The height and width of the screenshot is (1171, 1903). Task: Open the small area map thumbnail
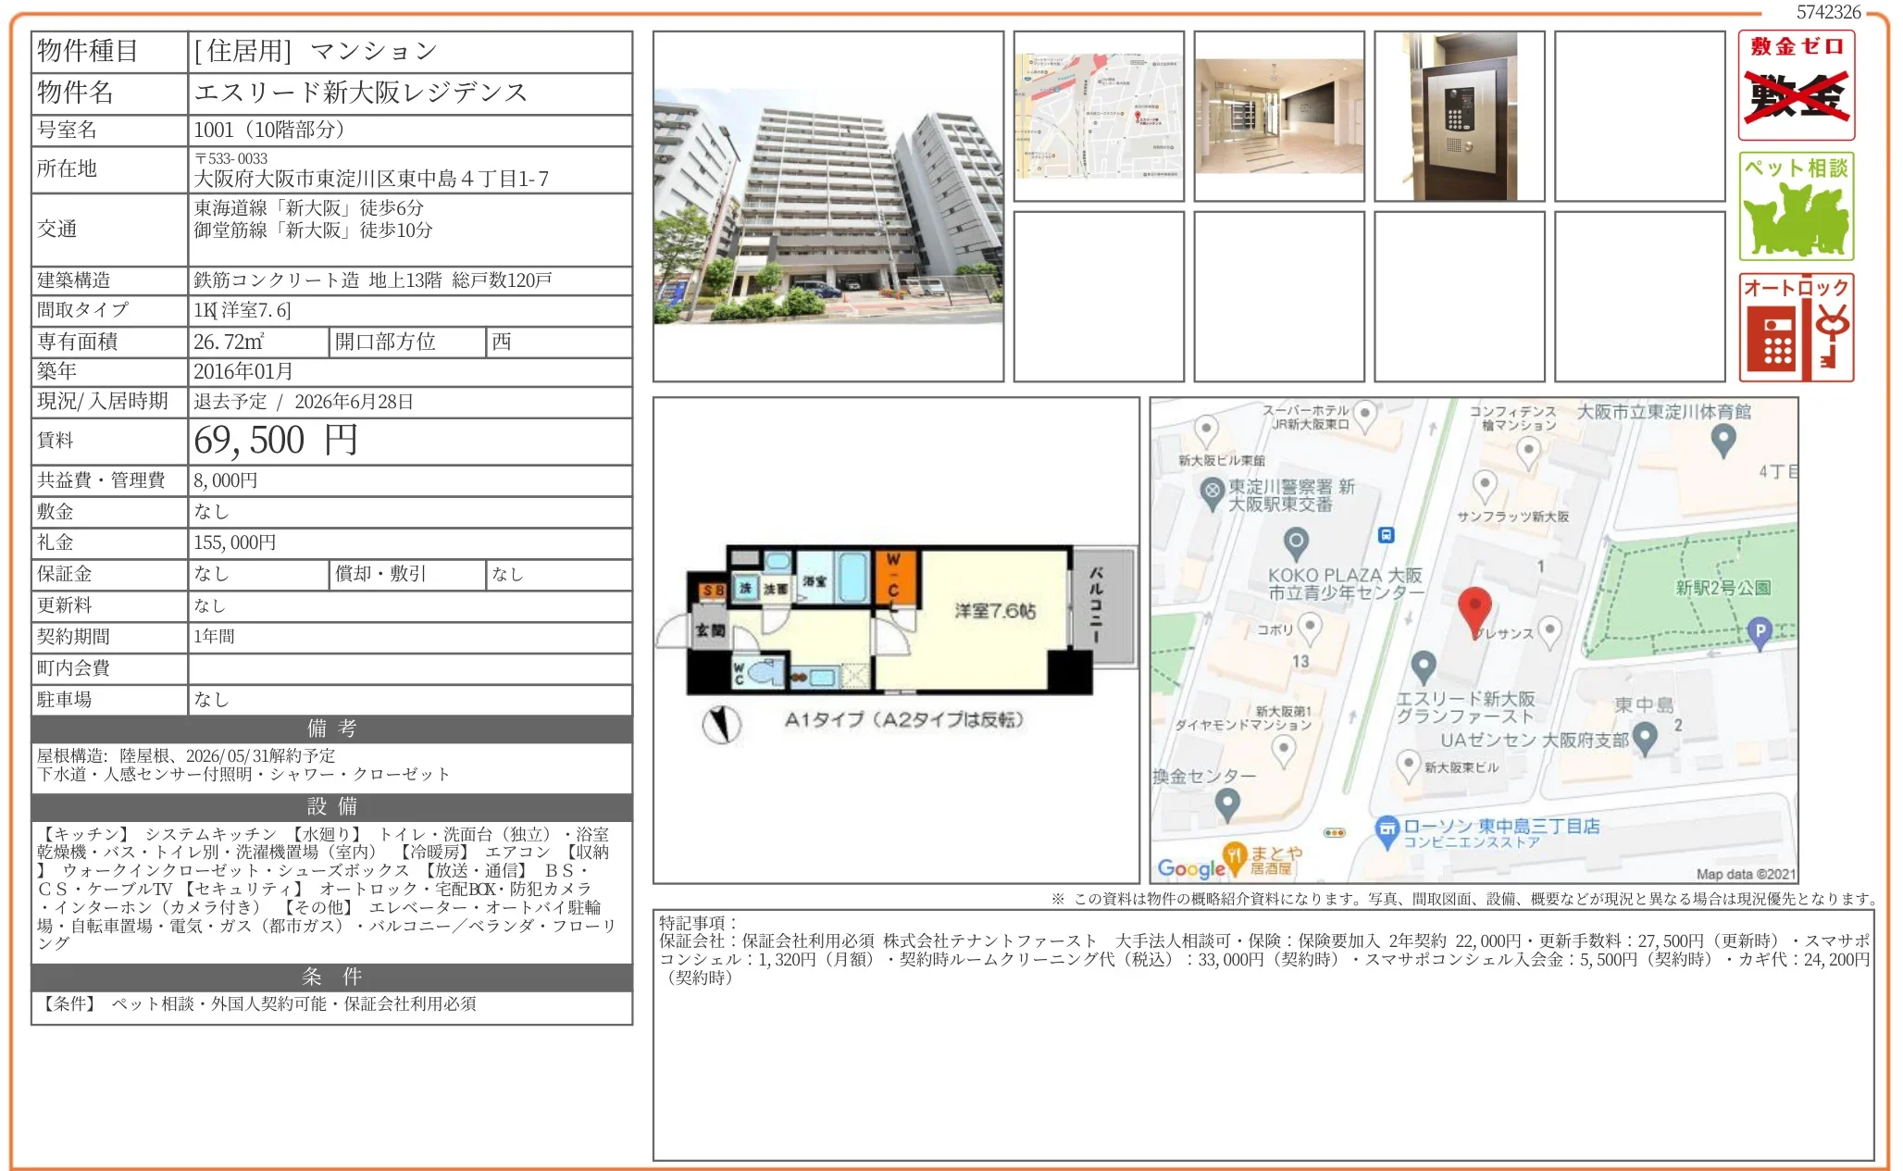pos(1099,117)
